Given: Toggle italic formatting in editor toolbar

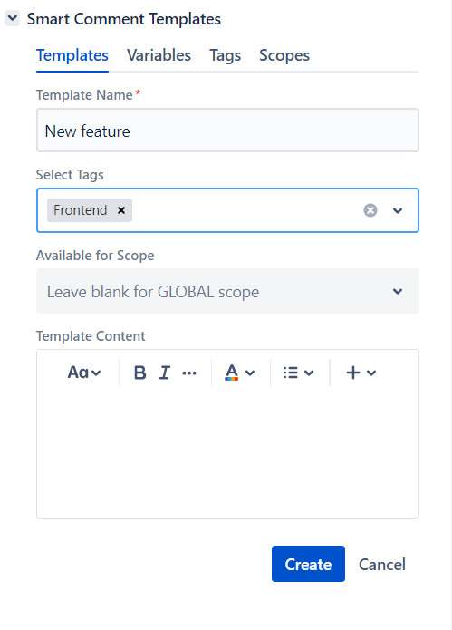Looking at the screenshot, I should [x=165, y=373].
